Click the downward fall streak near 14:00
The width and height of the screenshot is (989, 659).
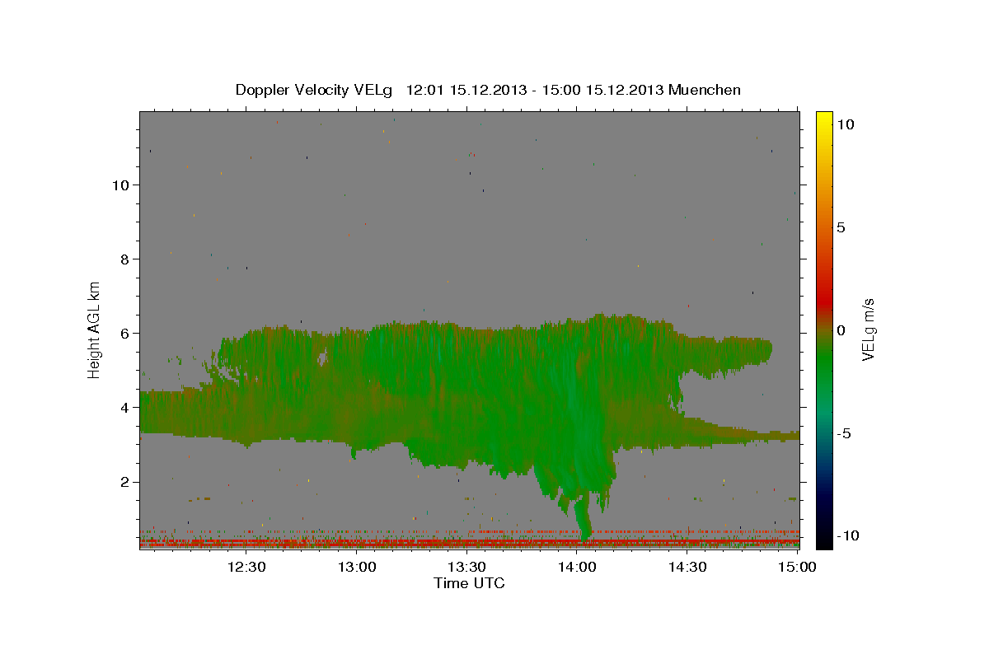click(584, 515)
